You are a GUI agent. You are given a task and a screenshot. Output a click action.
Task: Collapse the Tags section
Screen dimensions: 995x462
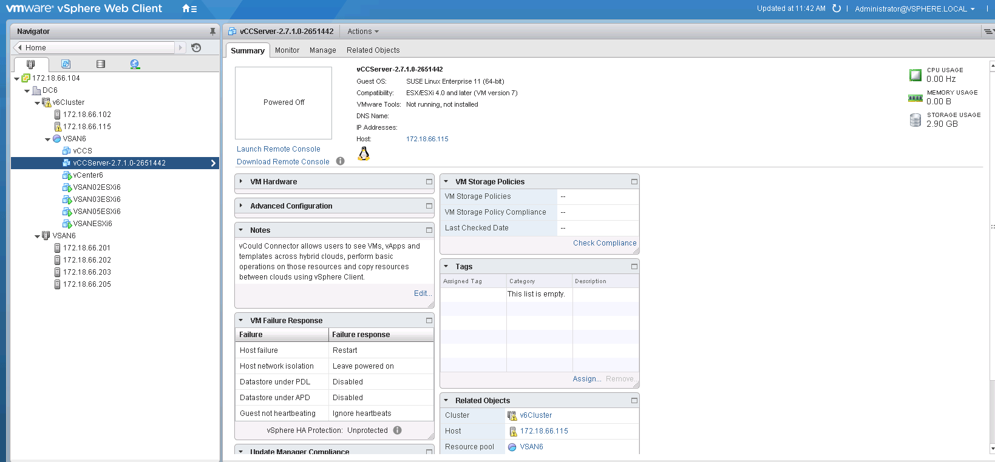click(x=446, y=266)
